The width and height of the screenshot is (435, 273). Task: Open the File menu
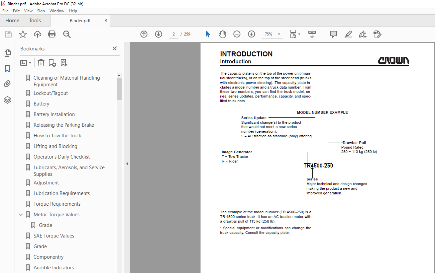pyautogui.click(x=5, y=11)
